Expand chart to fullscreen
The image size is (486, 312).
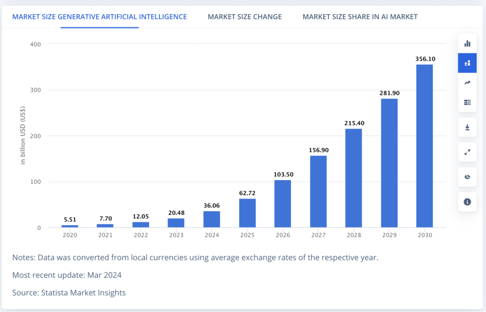(x=467, y=152)
